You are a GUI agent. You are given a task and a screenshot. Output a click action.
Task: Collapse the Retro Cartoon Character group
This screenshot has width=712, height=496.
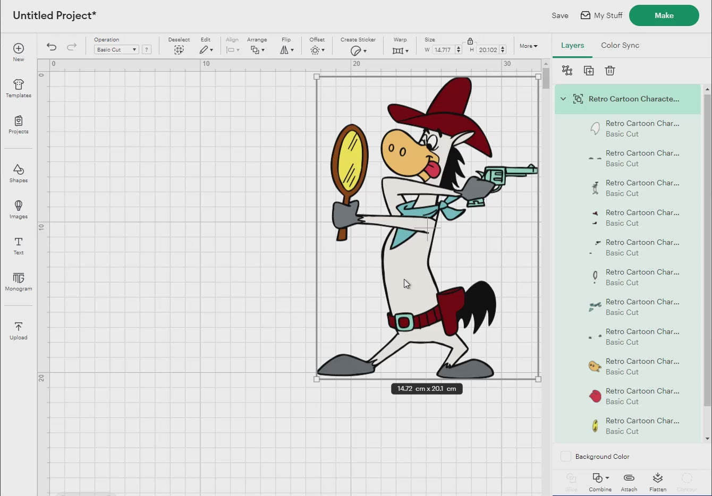pyautogui.click(x=563, y=99)
